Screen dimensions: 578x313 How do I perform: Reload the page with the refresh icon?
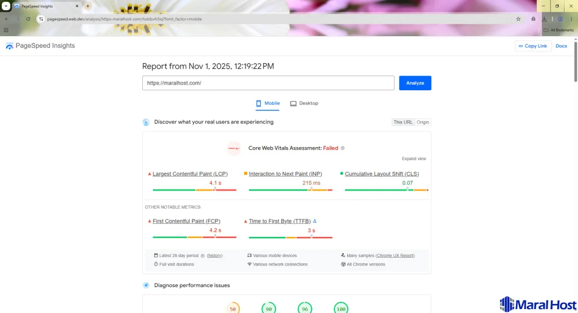tap(28, 19)
